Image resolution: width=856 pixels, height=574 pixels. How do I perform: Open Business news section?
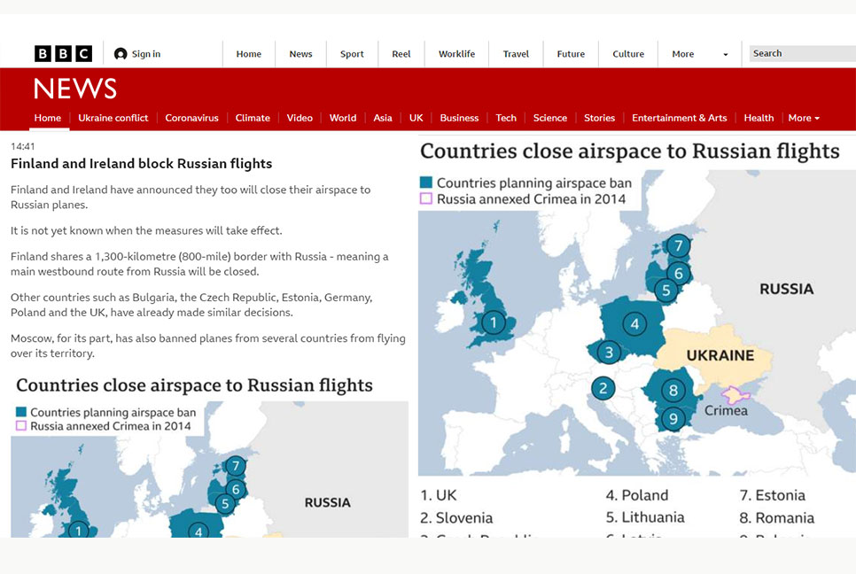pos(459,118)
